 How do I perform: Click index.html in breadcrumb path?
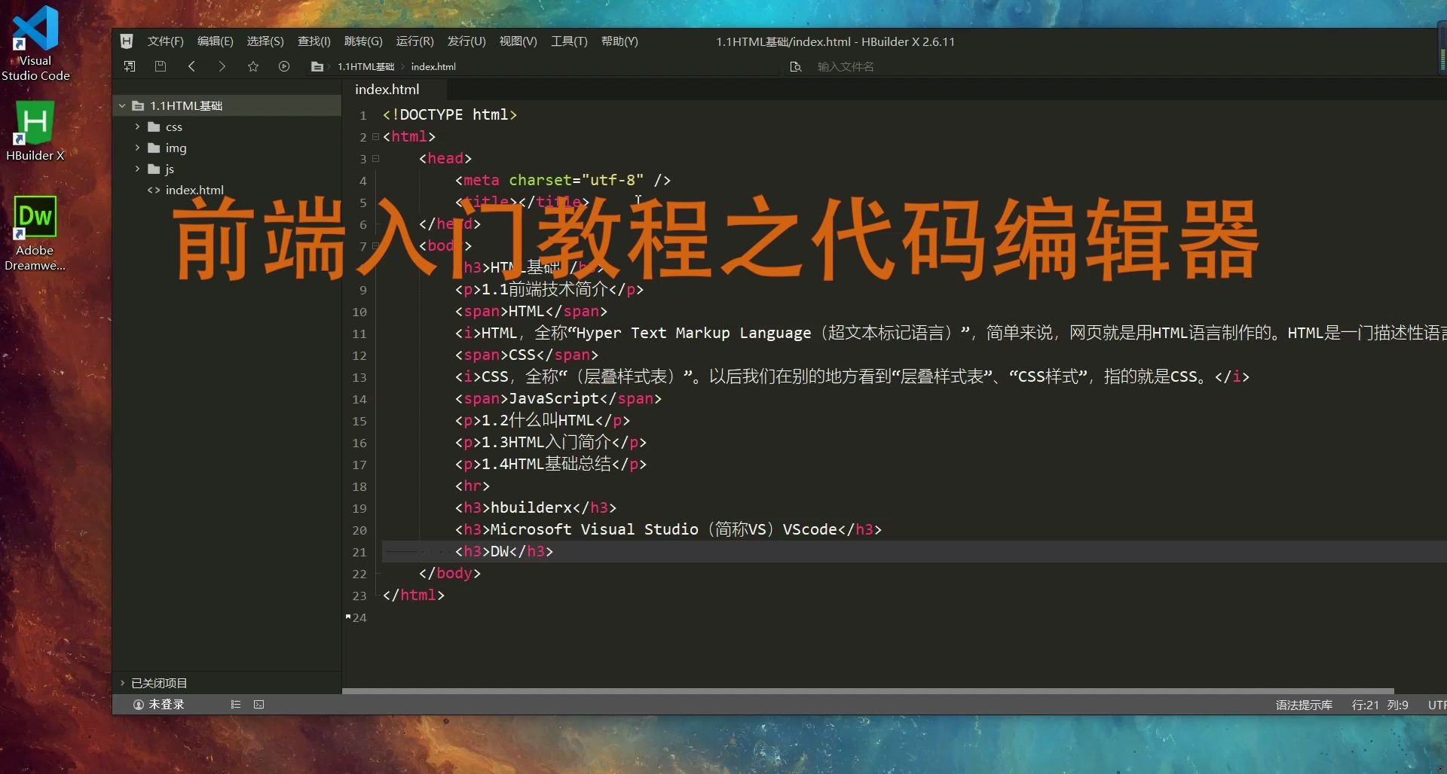(433, 67)
